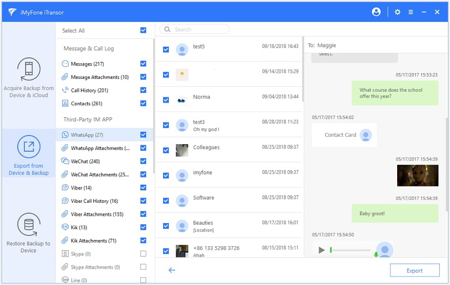Viewport: 450px width, 285px height.
Task: Enable the Skype (0) checkbox
Action: pos(143,254)
